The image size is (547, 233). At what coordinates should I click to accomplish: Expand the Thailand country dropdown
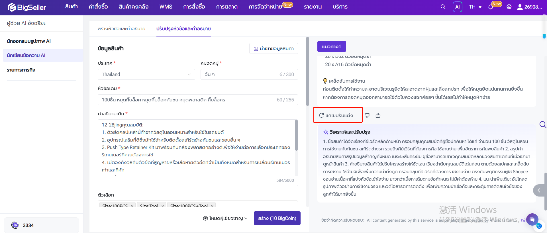[146, 74]
